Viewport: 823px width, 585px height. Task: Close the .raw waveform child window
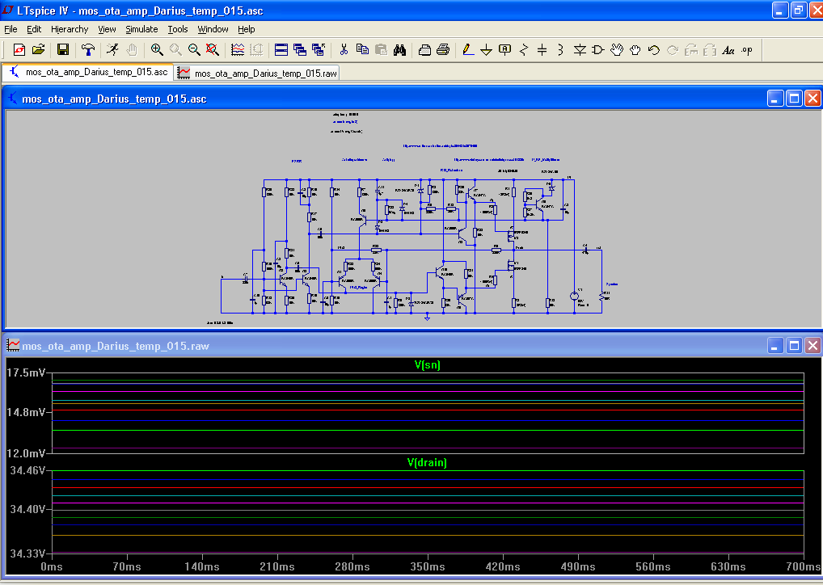click(x=813, y=345)
